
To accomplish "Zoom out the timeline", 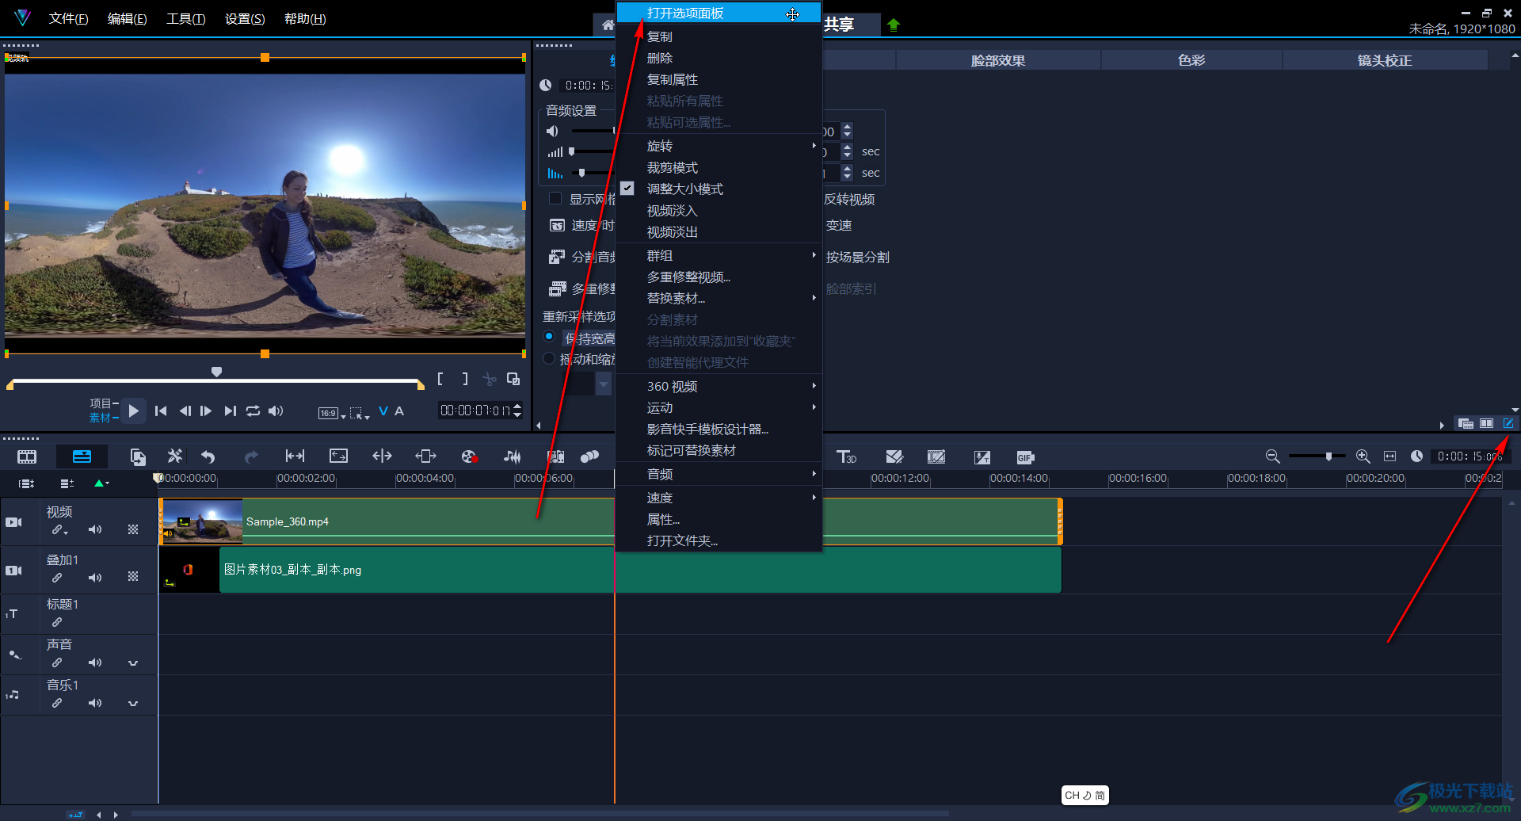I will pyautogui.click(x=1272, y=456).
